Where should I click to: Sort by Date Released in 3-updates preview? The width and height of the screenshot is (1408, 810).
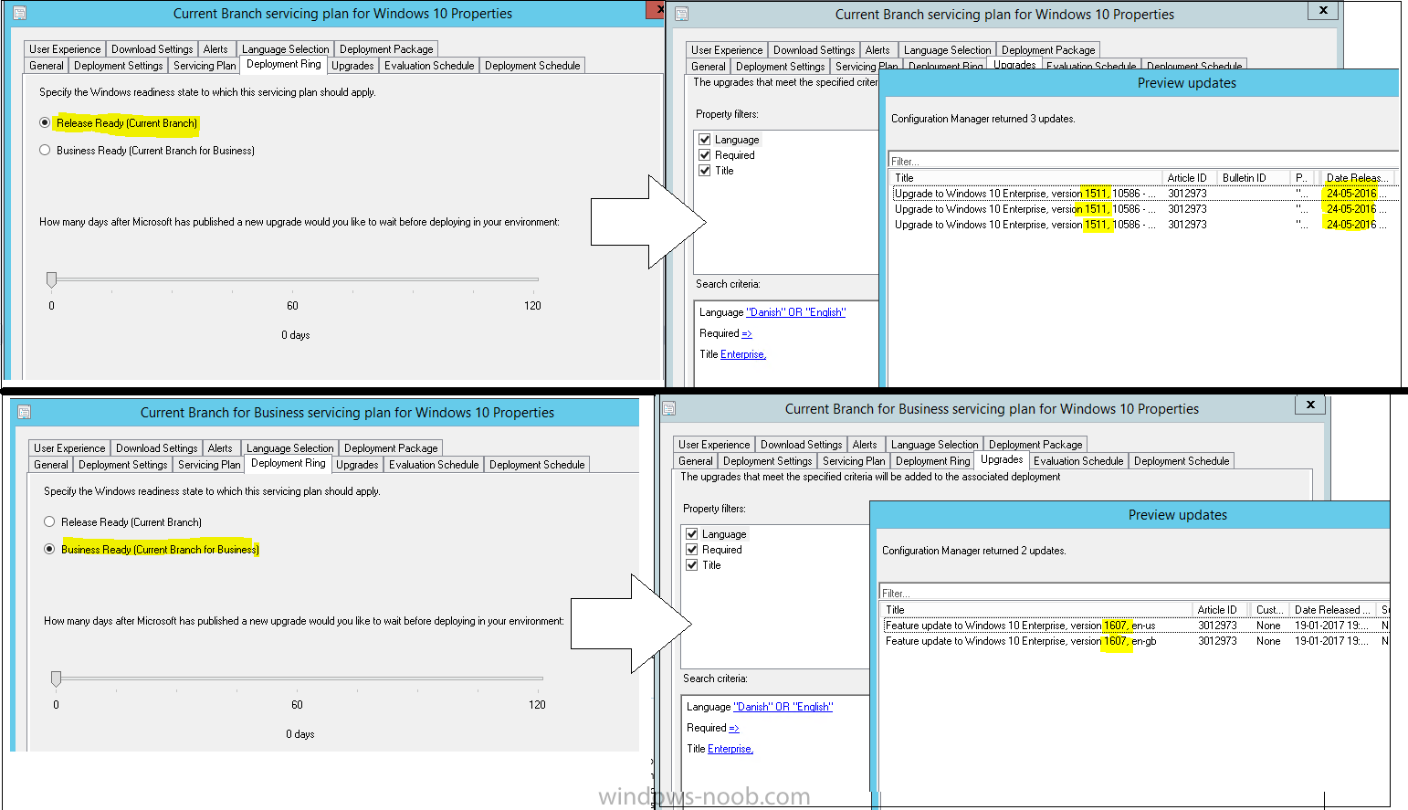coord(1359,178)
